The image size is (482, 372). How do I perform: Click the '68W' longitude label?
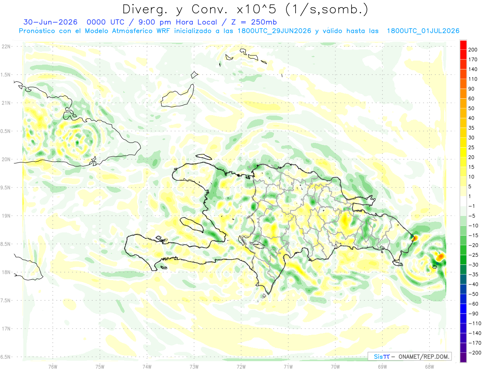429,366
